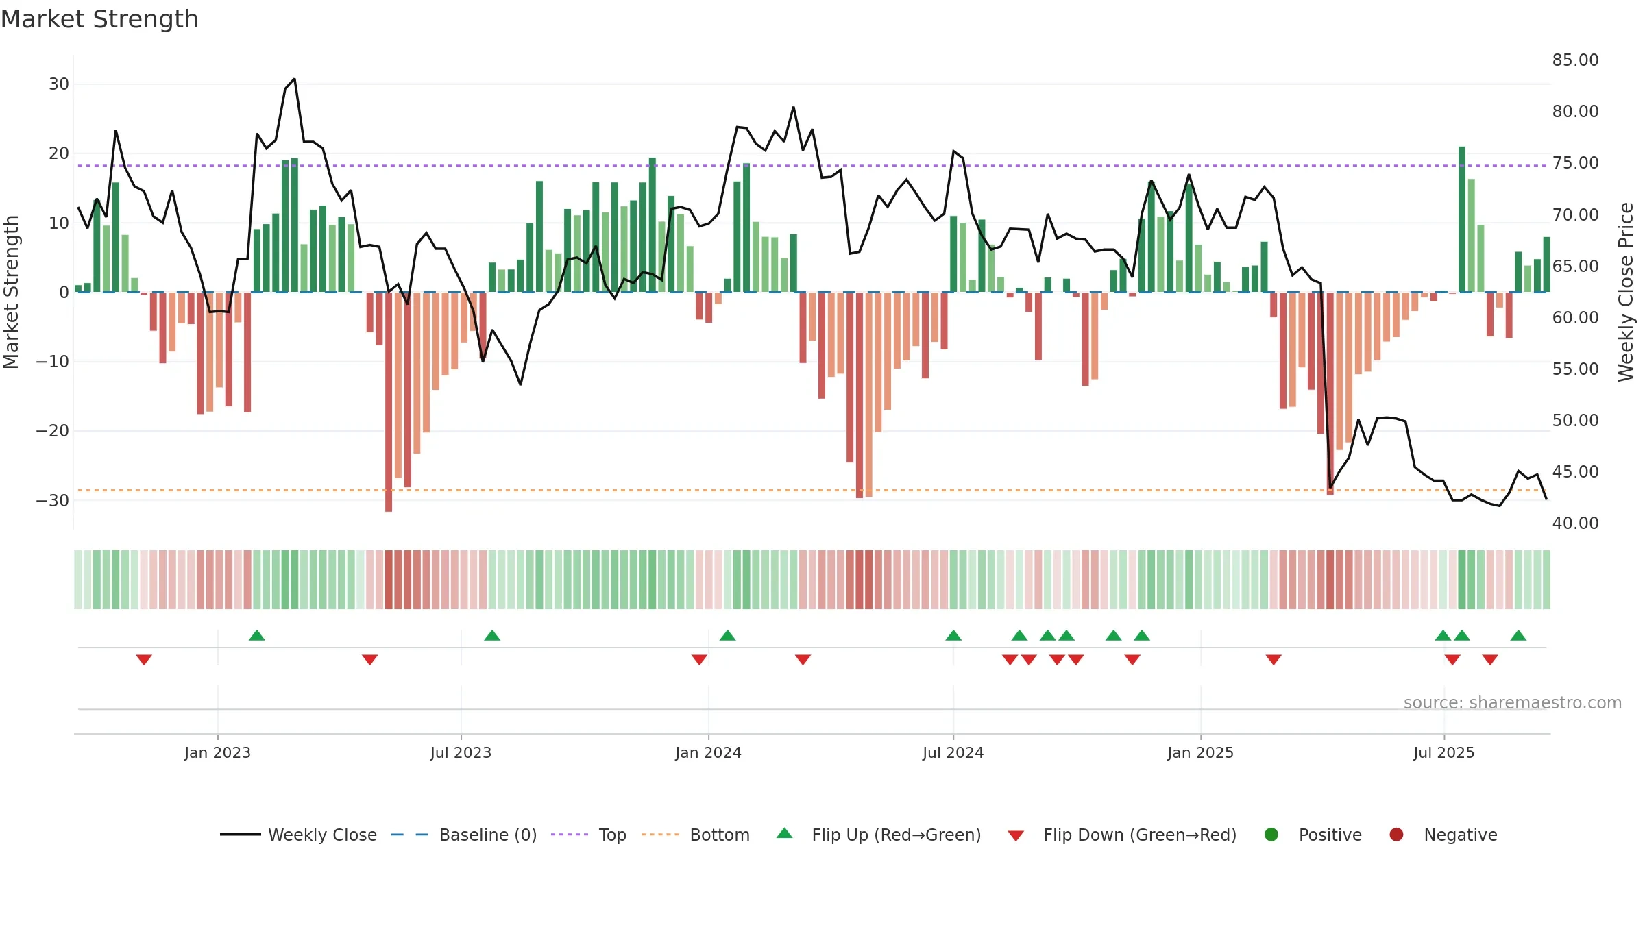Click the green Positive circle in legend
The width and height of the screenshot is (1645, 925).
point(1271,835)
